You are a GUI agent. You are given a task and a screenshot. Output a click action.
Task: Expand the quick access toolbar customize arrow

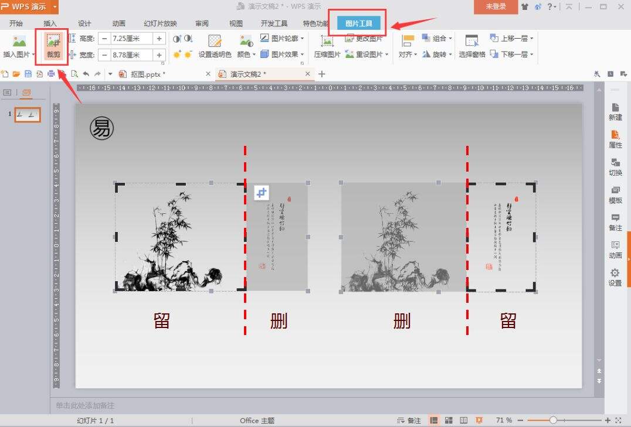[x=110, y=74]
